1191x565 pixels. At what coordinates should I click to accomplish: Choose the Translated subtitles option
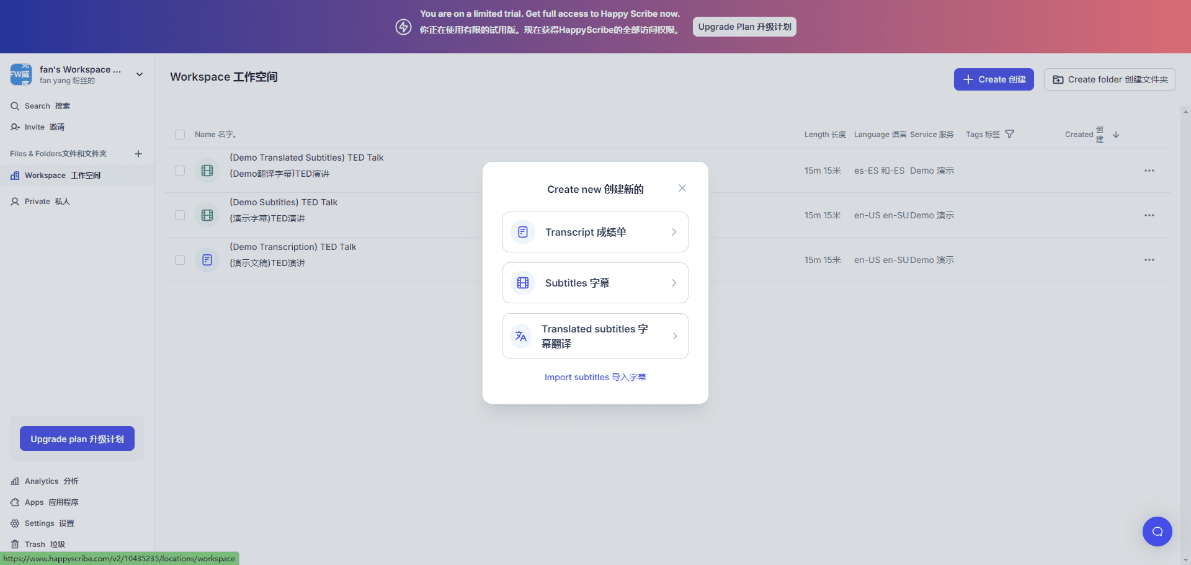coord(595,336)
